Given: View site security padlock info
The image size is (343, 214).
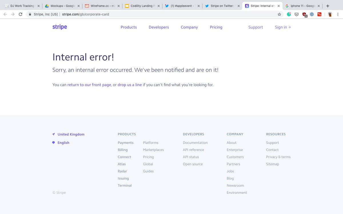Looking at the screenshot, I should [x=30, y=14].
